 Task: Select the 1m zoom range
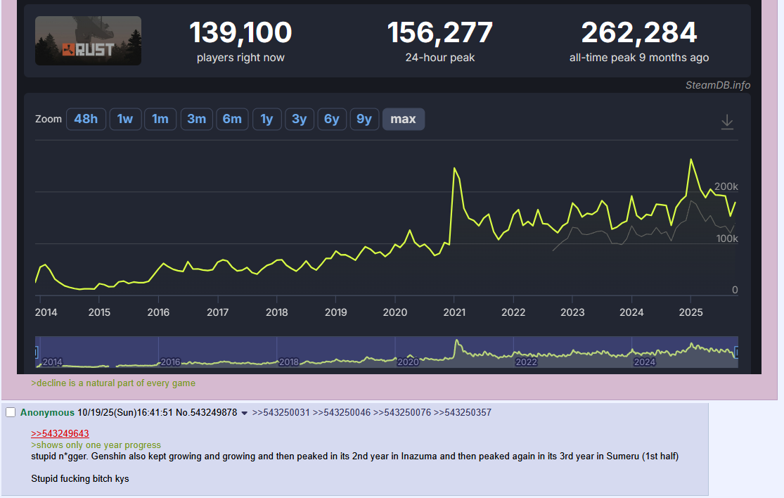[x=160, y=119]
